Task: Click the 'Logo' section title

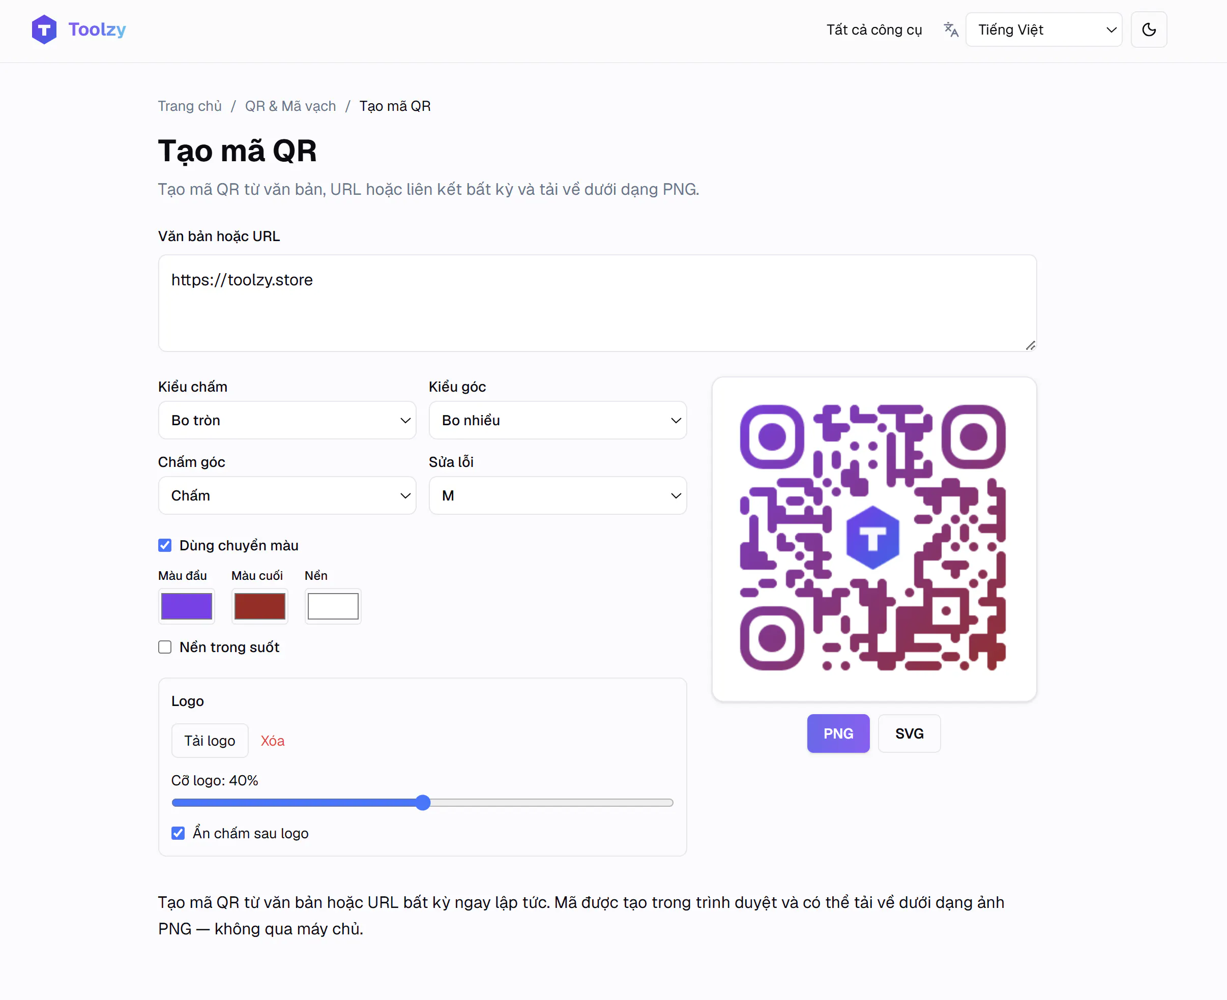Action: click(187, 701)
